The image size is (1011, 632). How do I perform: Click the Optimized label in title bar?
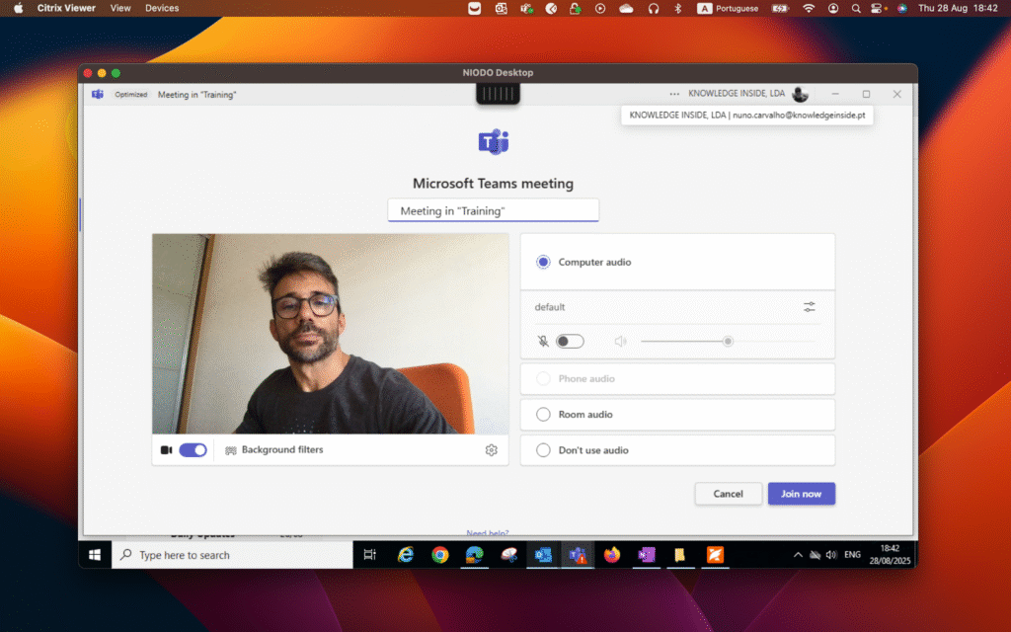(x=131, y=94)
